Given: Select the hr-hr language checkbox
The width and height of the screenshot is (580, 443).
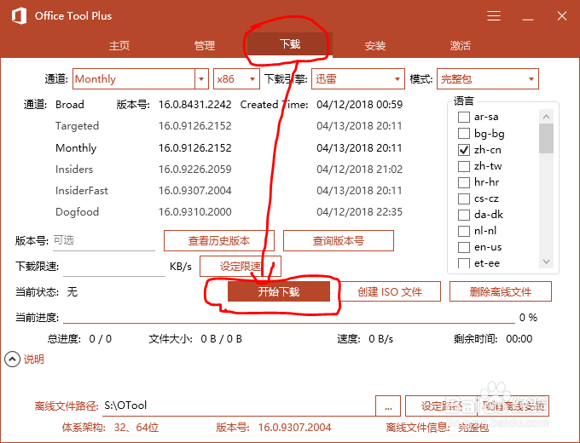Looking at the screenshot, I should 464,182.
